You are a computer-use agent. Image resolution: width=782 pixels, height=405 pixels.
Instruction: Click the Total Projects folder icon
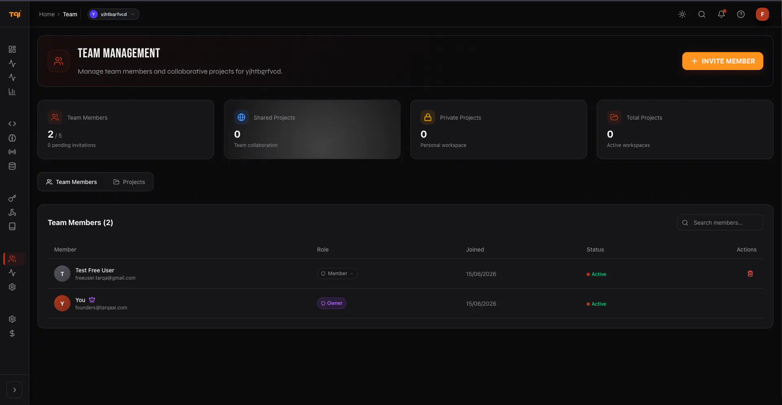click(614, 117)
